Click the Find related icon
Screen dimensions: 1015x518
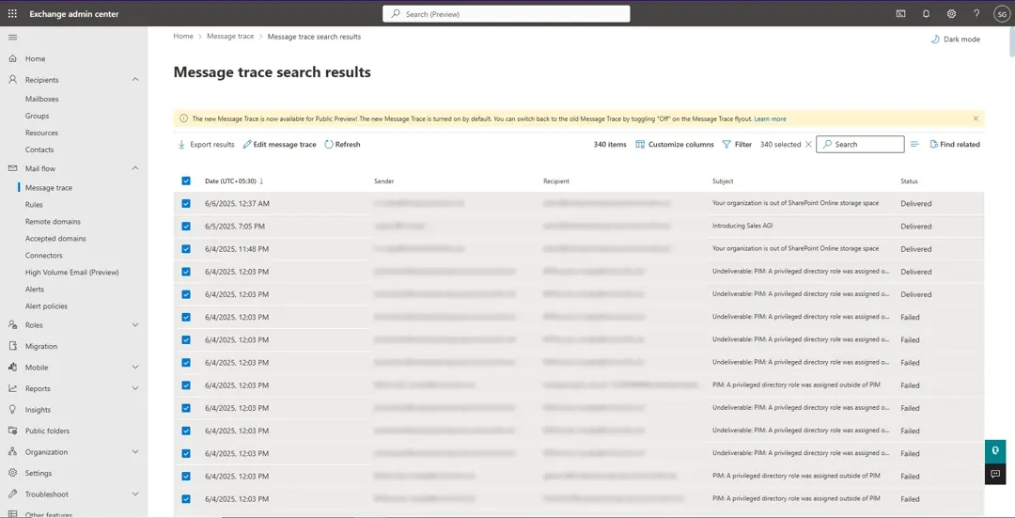[933, 145]
